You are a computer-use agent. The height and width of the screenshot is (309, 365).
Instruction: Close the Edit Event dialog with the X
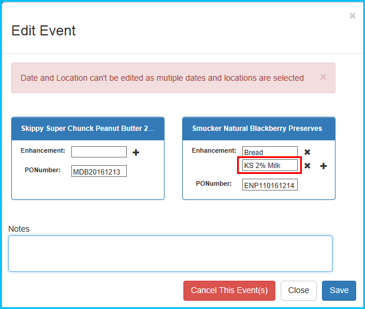[x=353, y=16]
